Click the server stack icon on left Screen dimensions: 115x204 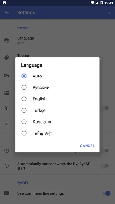pyautogui.click(x=7, y=93)
